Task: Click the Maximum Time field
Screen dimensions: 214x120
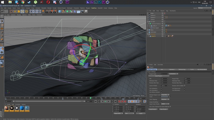Action: 187,81
